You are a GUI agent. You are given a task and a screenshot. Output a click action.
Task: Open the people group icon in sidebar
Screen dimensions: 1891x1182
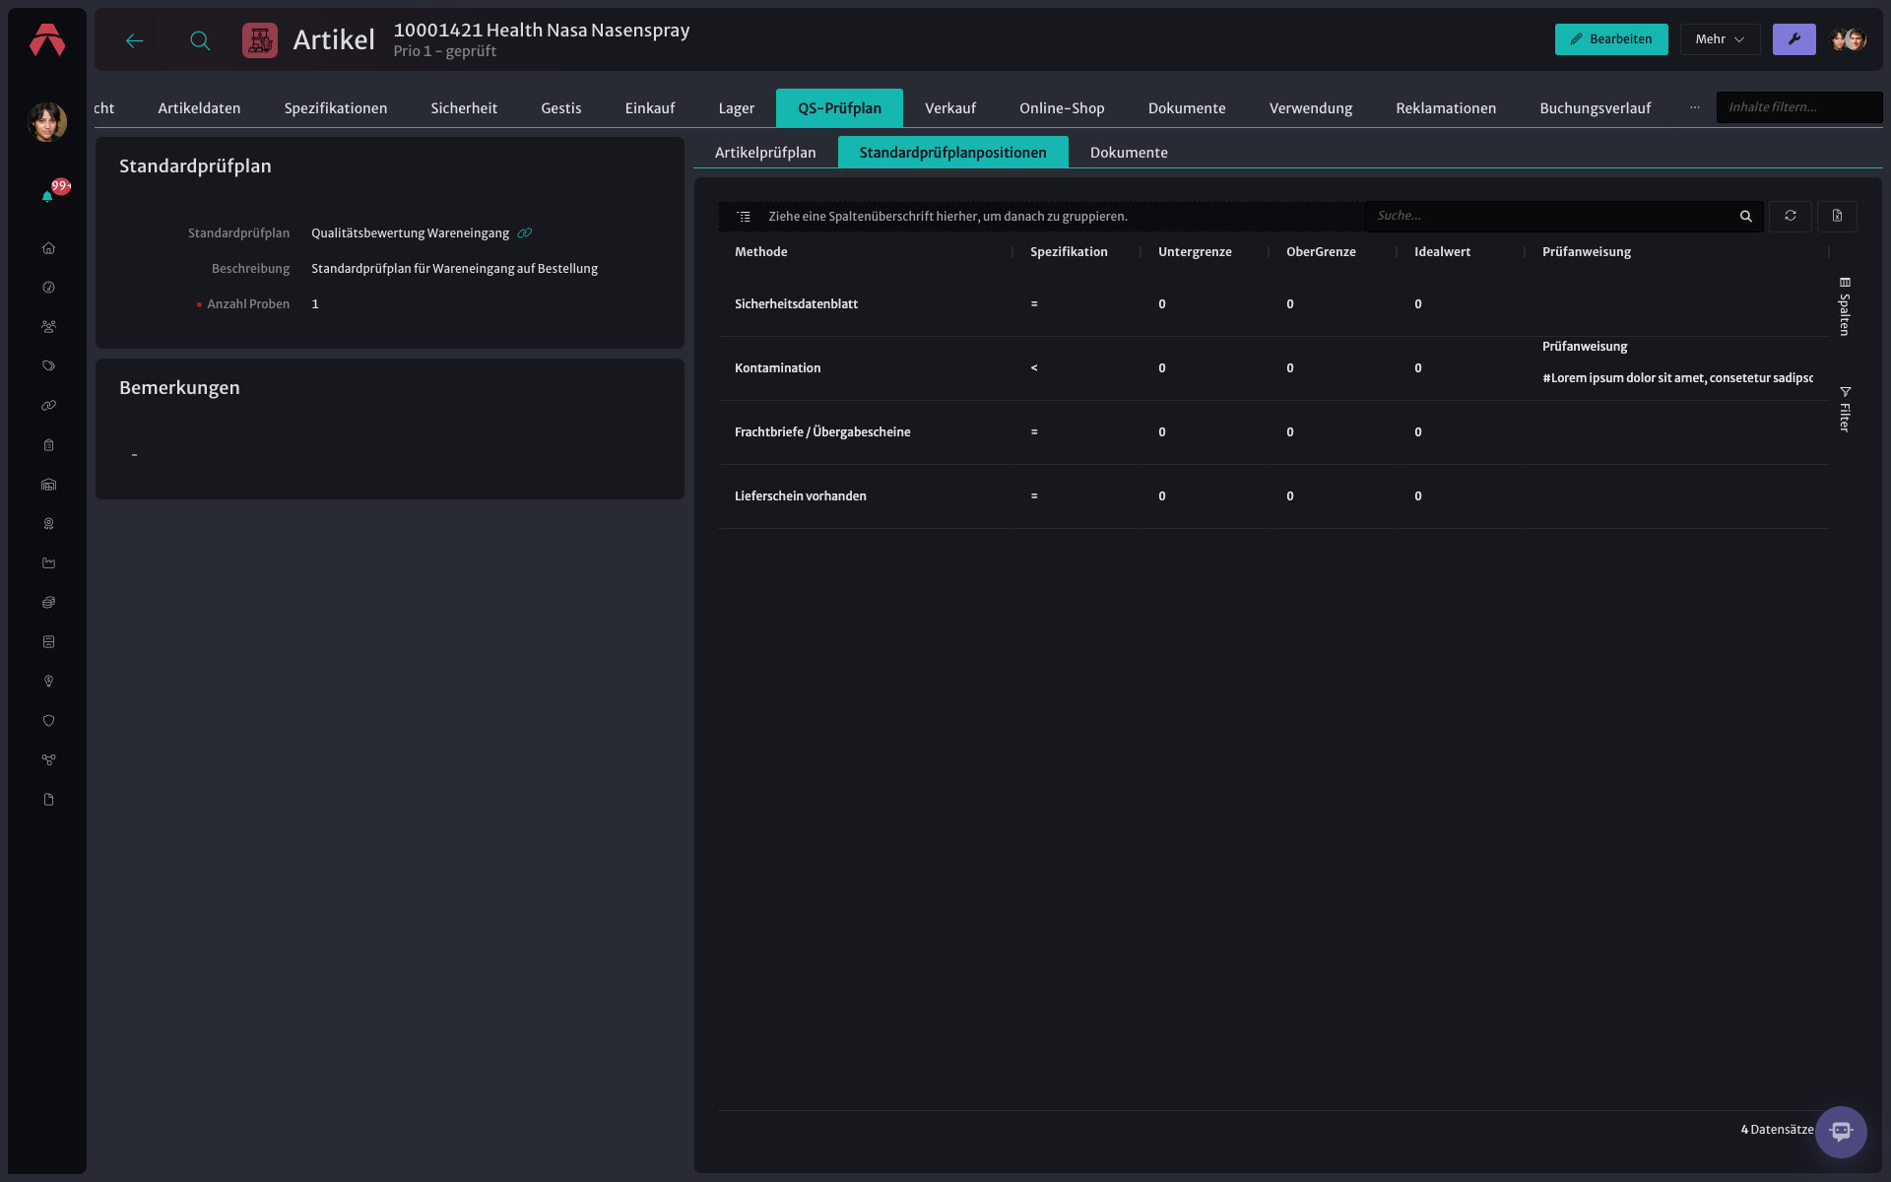click(x=48, y=327)
